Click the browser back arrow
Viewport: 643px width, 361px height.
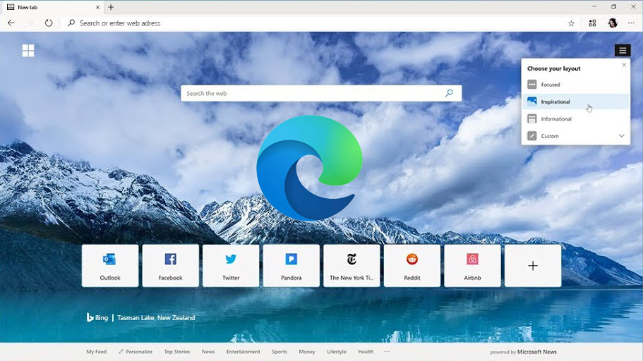[x=11, y=23]
